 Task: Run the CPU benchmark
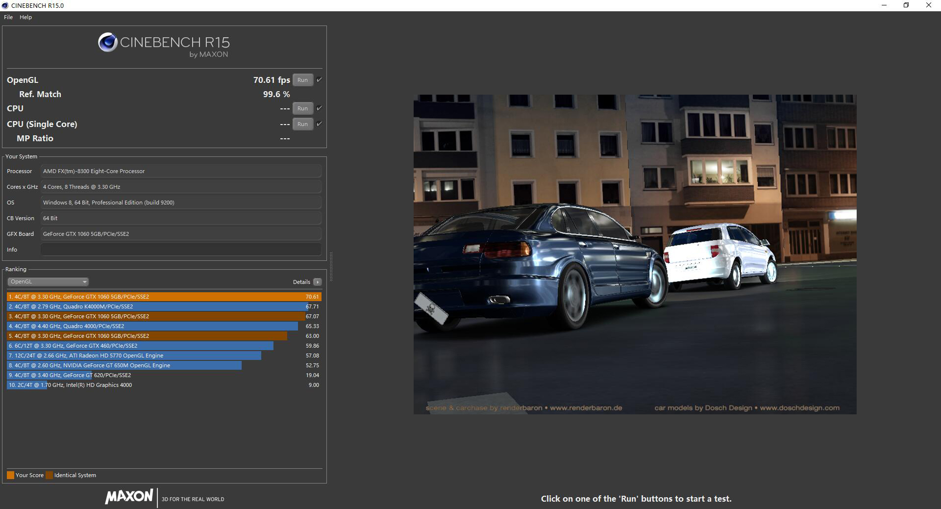click(302, 108)
